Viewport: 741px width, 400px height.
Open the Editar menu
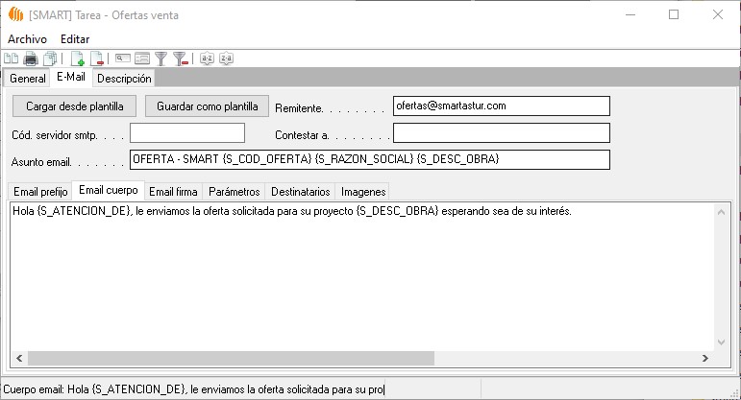pos(75,38)
